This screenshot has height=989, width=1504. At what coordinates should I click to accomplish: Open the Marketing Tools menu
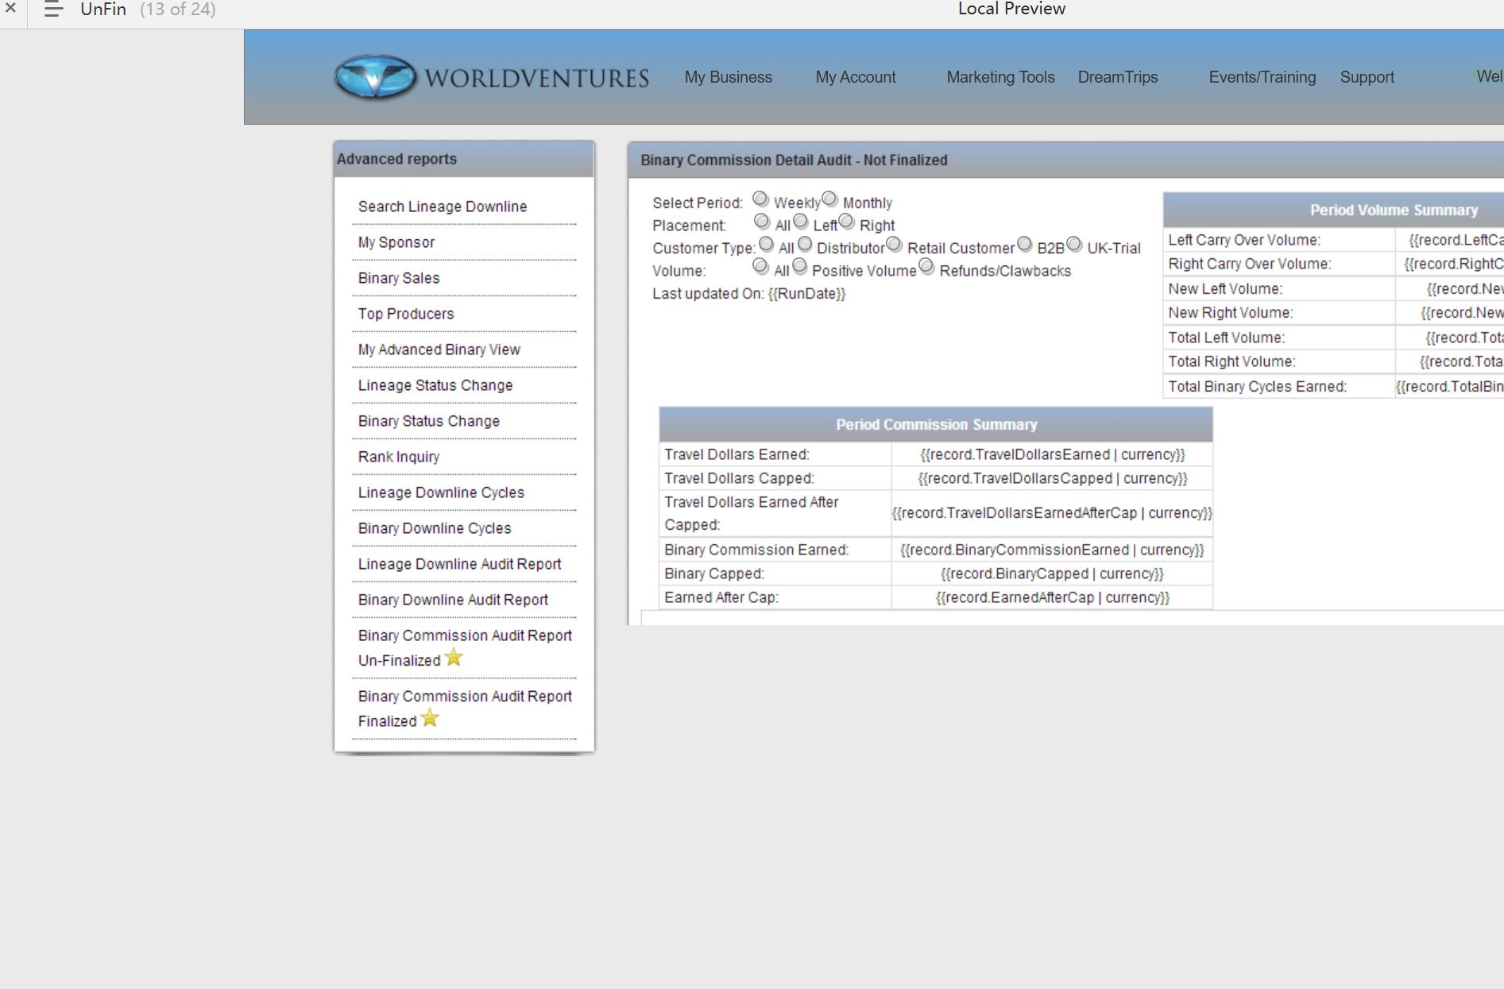tap(1000, 77)
